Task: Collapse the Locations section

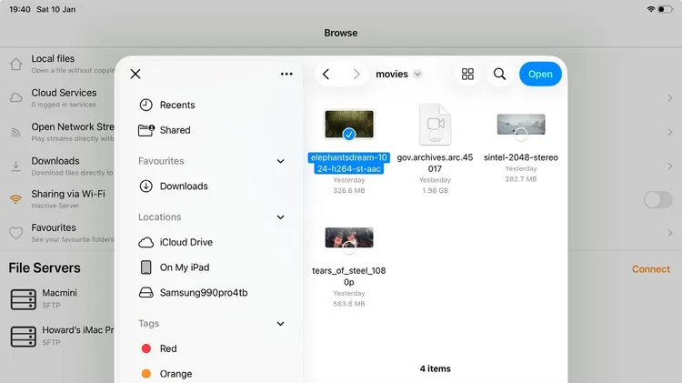Action: (x=280, y=217)
